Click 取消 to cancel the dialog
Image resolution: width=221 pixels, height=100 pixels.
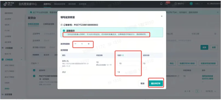[x=142, y=84]
